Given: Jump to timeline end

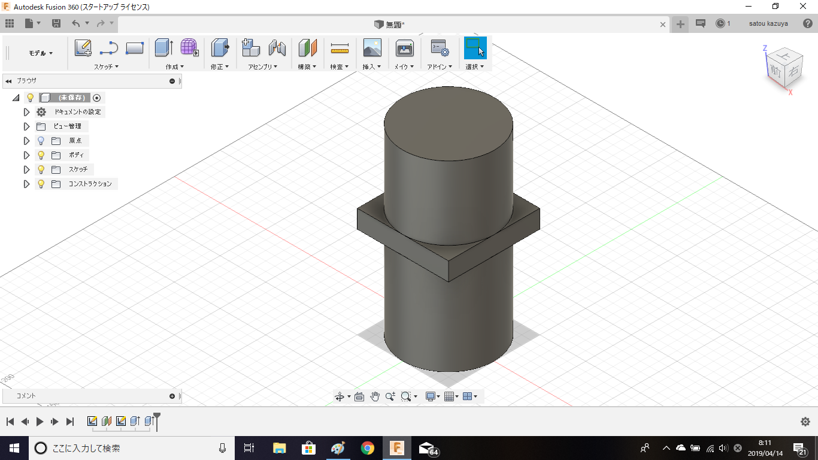Looking at the screenshot, I should [70, 422].
